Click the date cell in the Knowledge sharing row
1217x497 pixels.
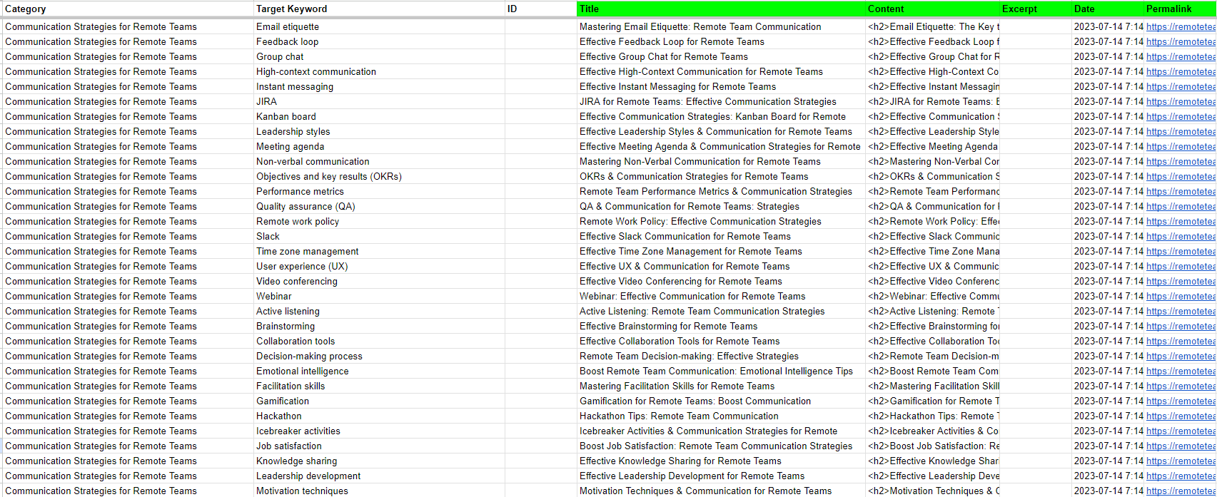[1108, 461]
